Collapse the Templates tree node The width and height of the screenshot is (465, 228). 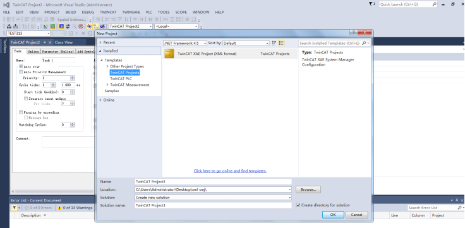coord(102,60)
